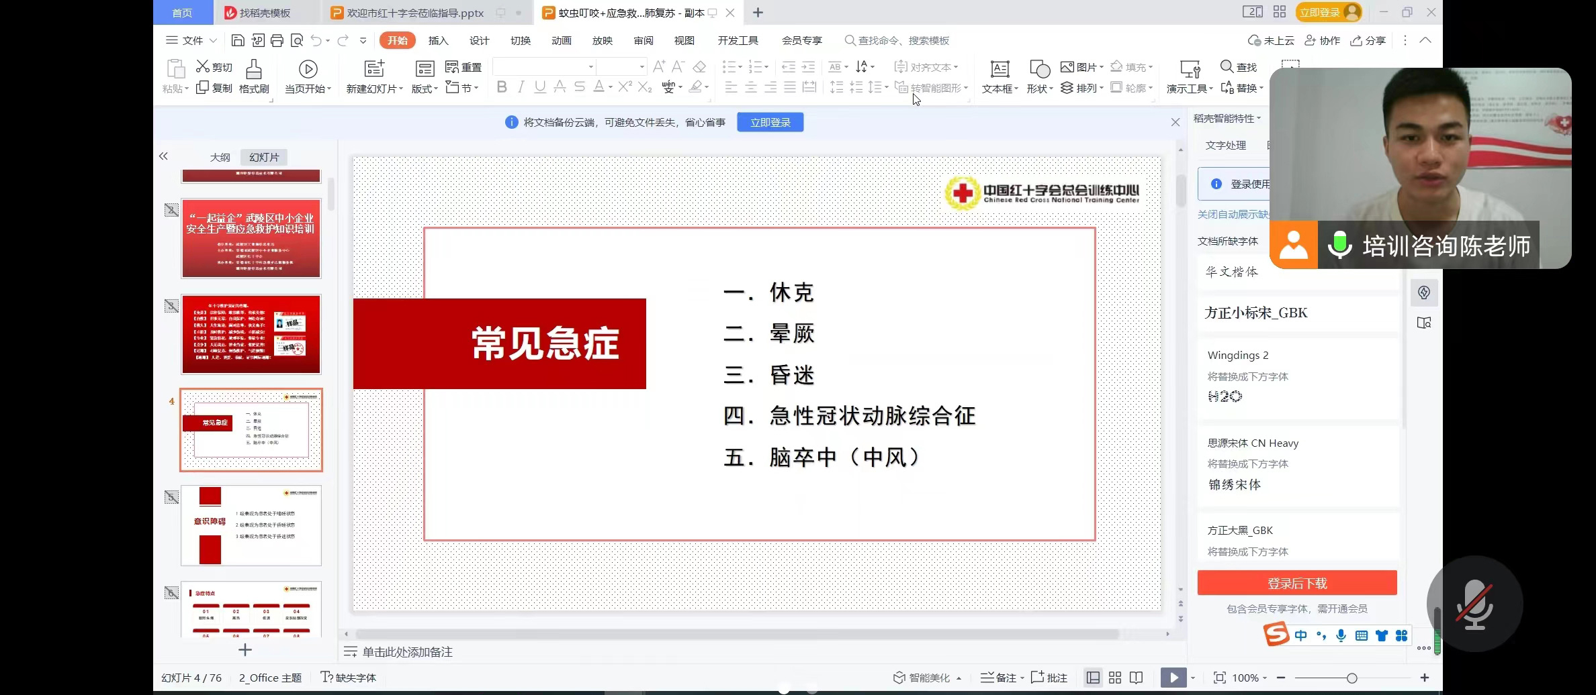Switch to slide sorter view in status bar
The image size is (1596, 695).
pyautogui.click(x=1115, y=678)
